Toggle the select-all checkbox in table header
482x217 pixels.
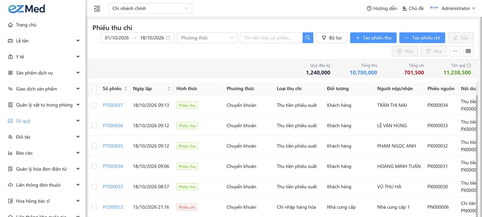click(x=94, y=89)
